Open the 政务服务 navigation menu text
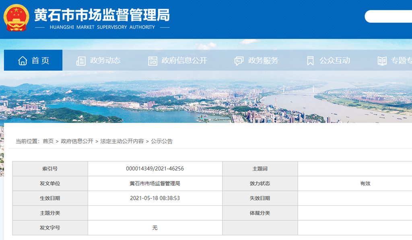412x240 pixels. pos(263,60)
